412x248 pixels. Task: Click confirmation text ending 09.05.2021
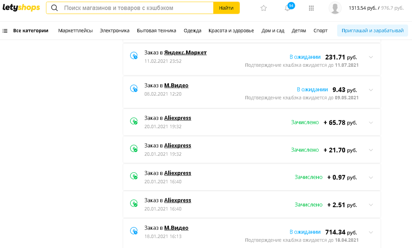[302, 98]
